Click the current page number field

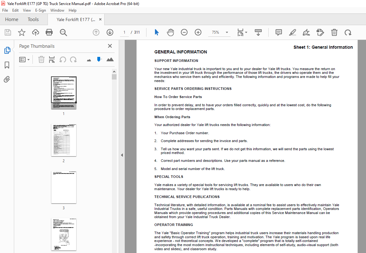124,32
